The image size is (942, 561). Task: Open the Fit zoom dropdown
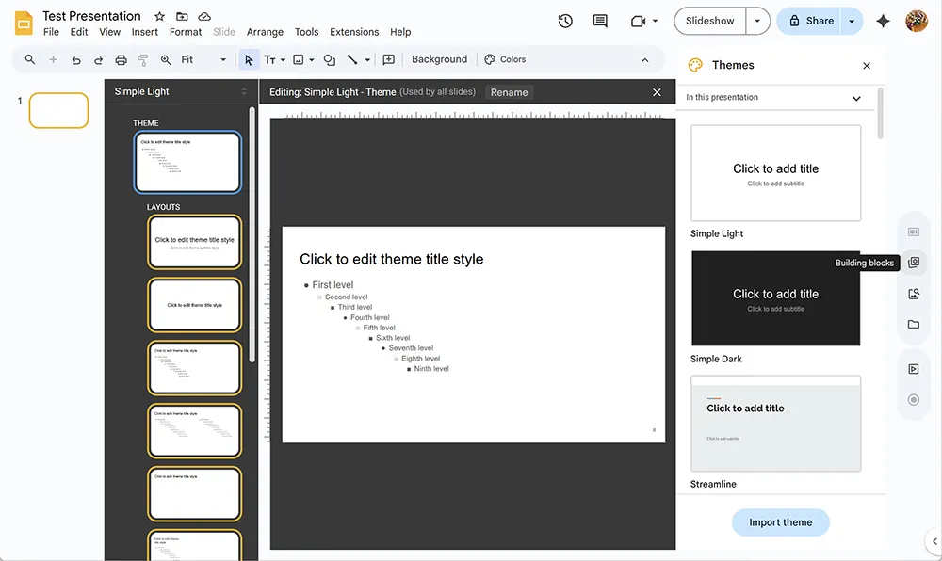click(x=223, y=58)
